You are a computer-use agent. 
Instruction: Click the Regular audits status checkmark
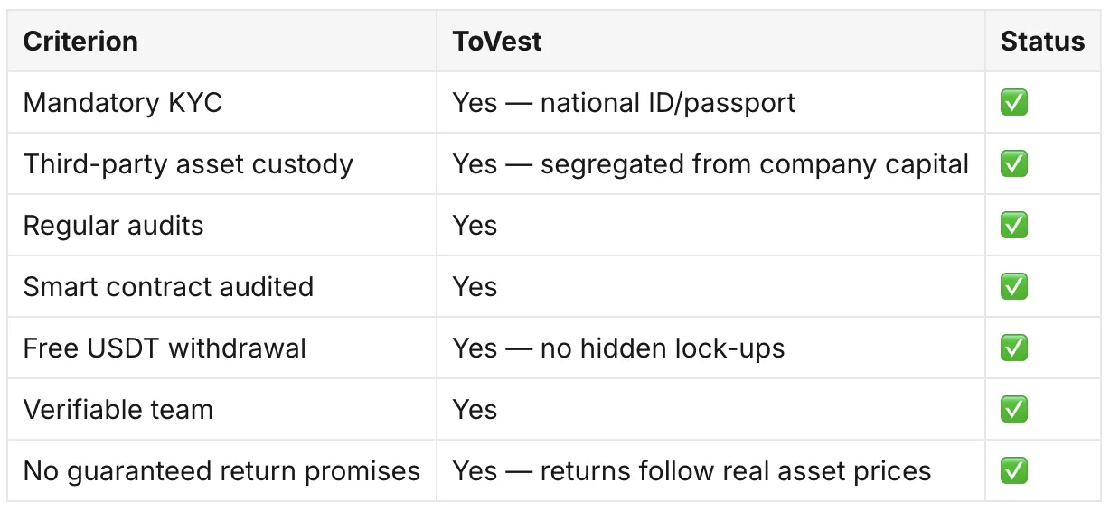click(x=1014, y=226)
